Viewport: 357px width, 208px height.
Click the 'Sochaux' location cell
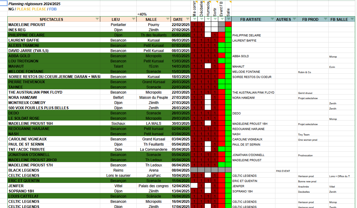click(x=118, y=124)
